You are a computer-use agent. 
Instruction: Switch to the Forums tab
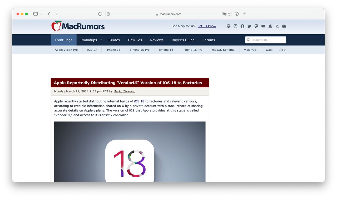click(209, 40)
